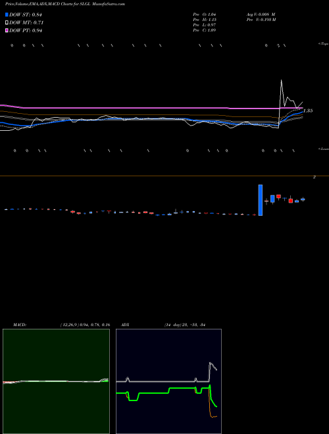Select the 'DOW MT: 0.71' legend text
Screen dimensions: 329x434
coord(26,23)
